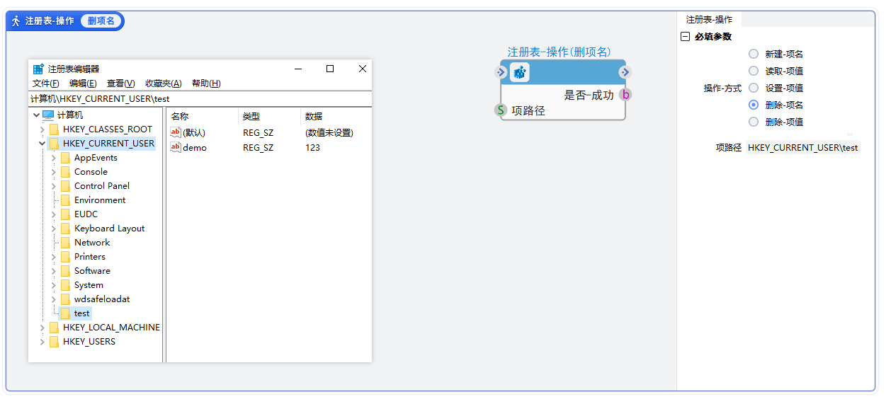886x404 pixels.
Task: Open the 帮助(H) menu
Action: tap(206, 83)
